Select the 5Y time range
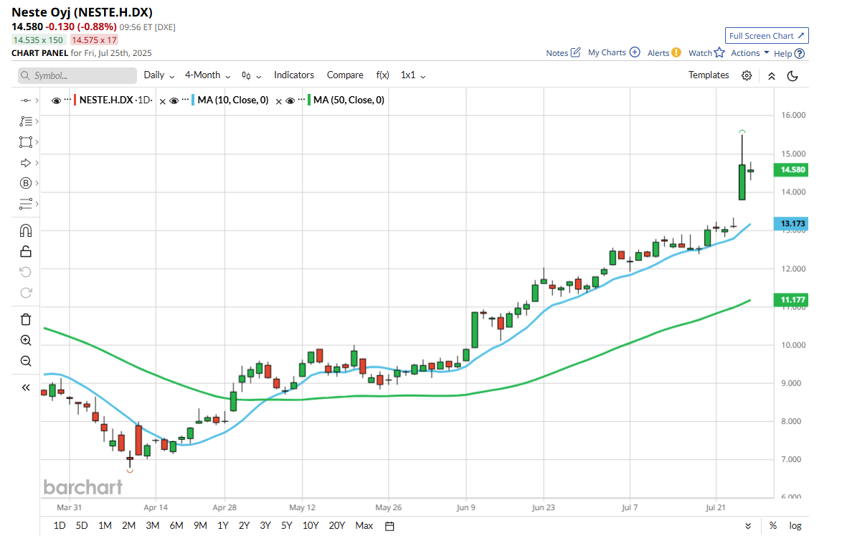 [287, 526]
